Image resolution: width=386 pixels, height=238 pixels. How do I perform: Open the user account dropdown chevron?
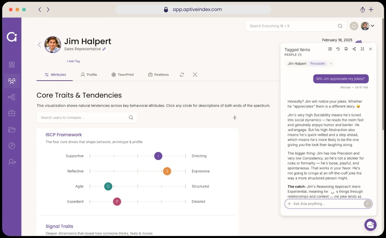[372, 26]
